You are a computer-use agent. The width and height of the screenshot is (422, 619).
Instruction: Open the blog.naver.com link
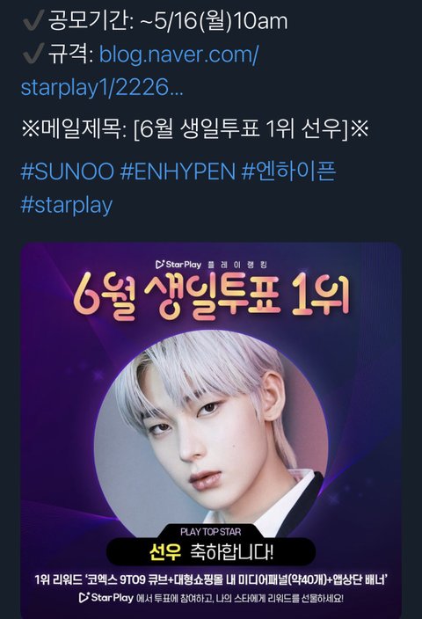(178, 55)
